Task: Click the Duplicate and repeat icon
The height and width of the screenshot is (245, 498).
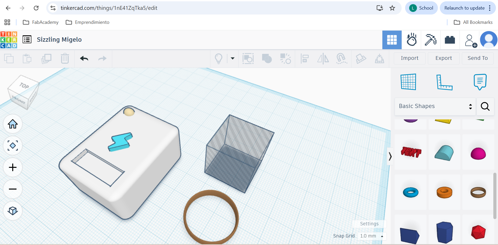Action: [x=46, y=59]
